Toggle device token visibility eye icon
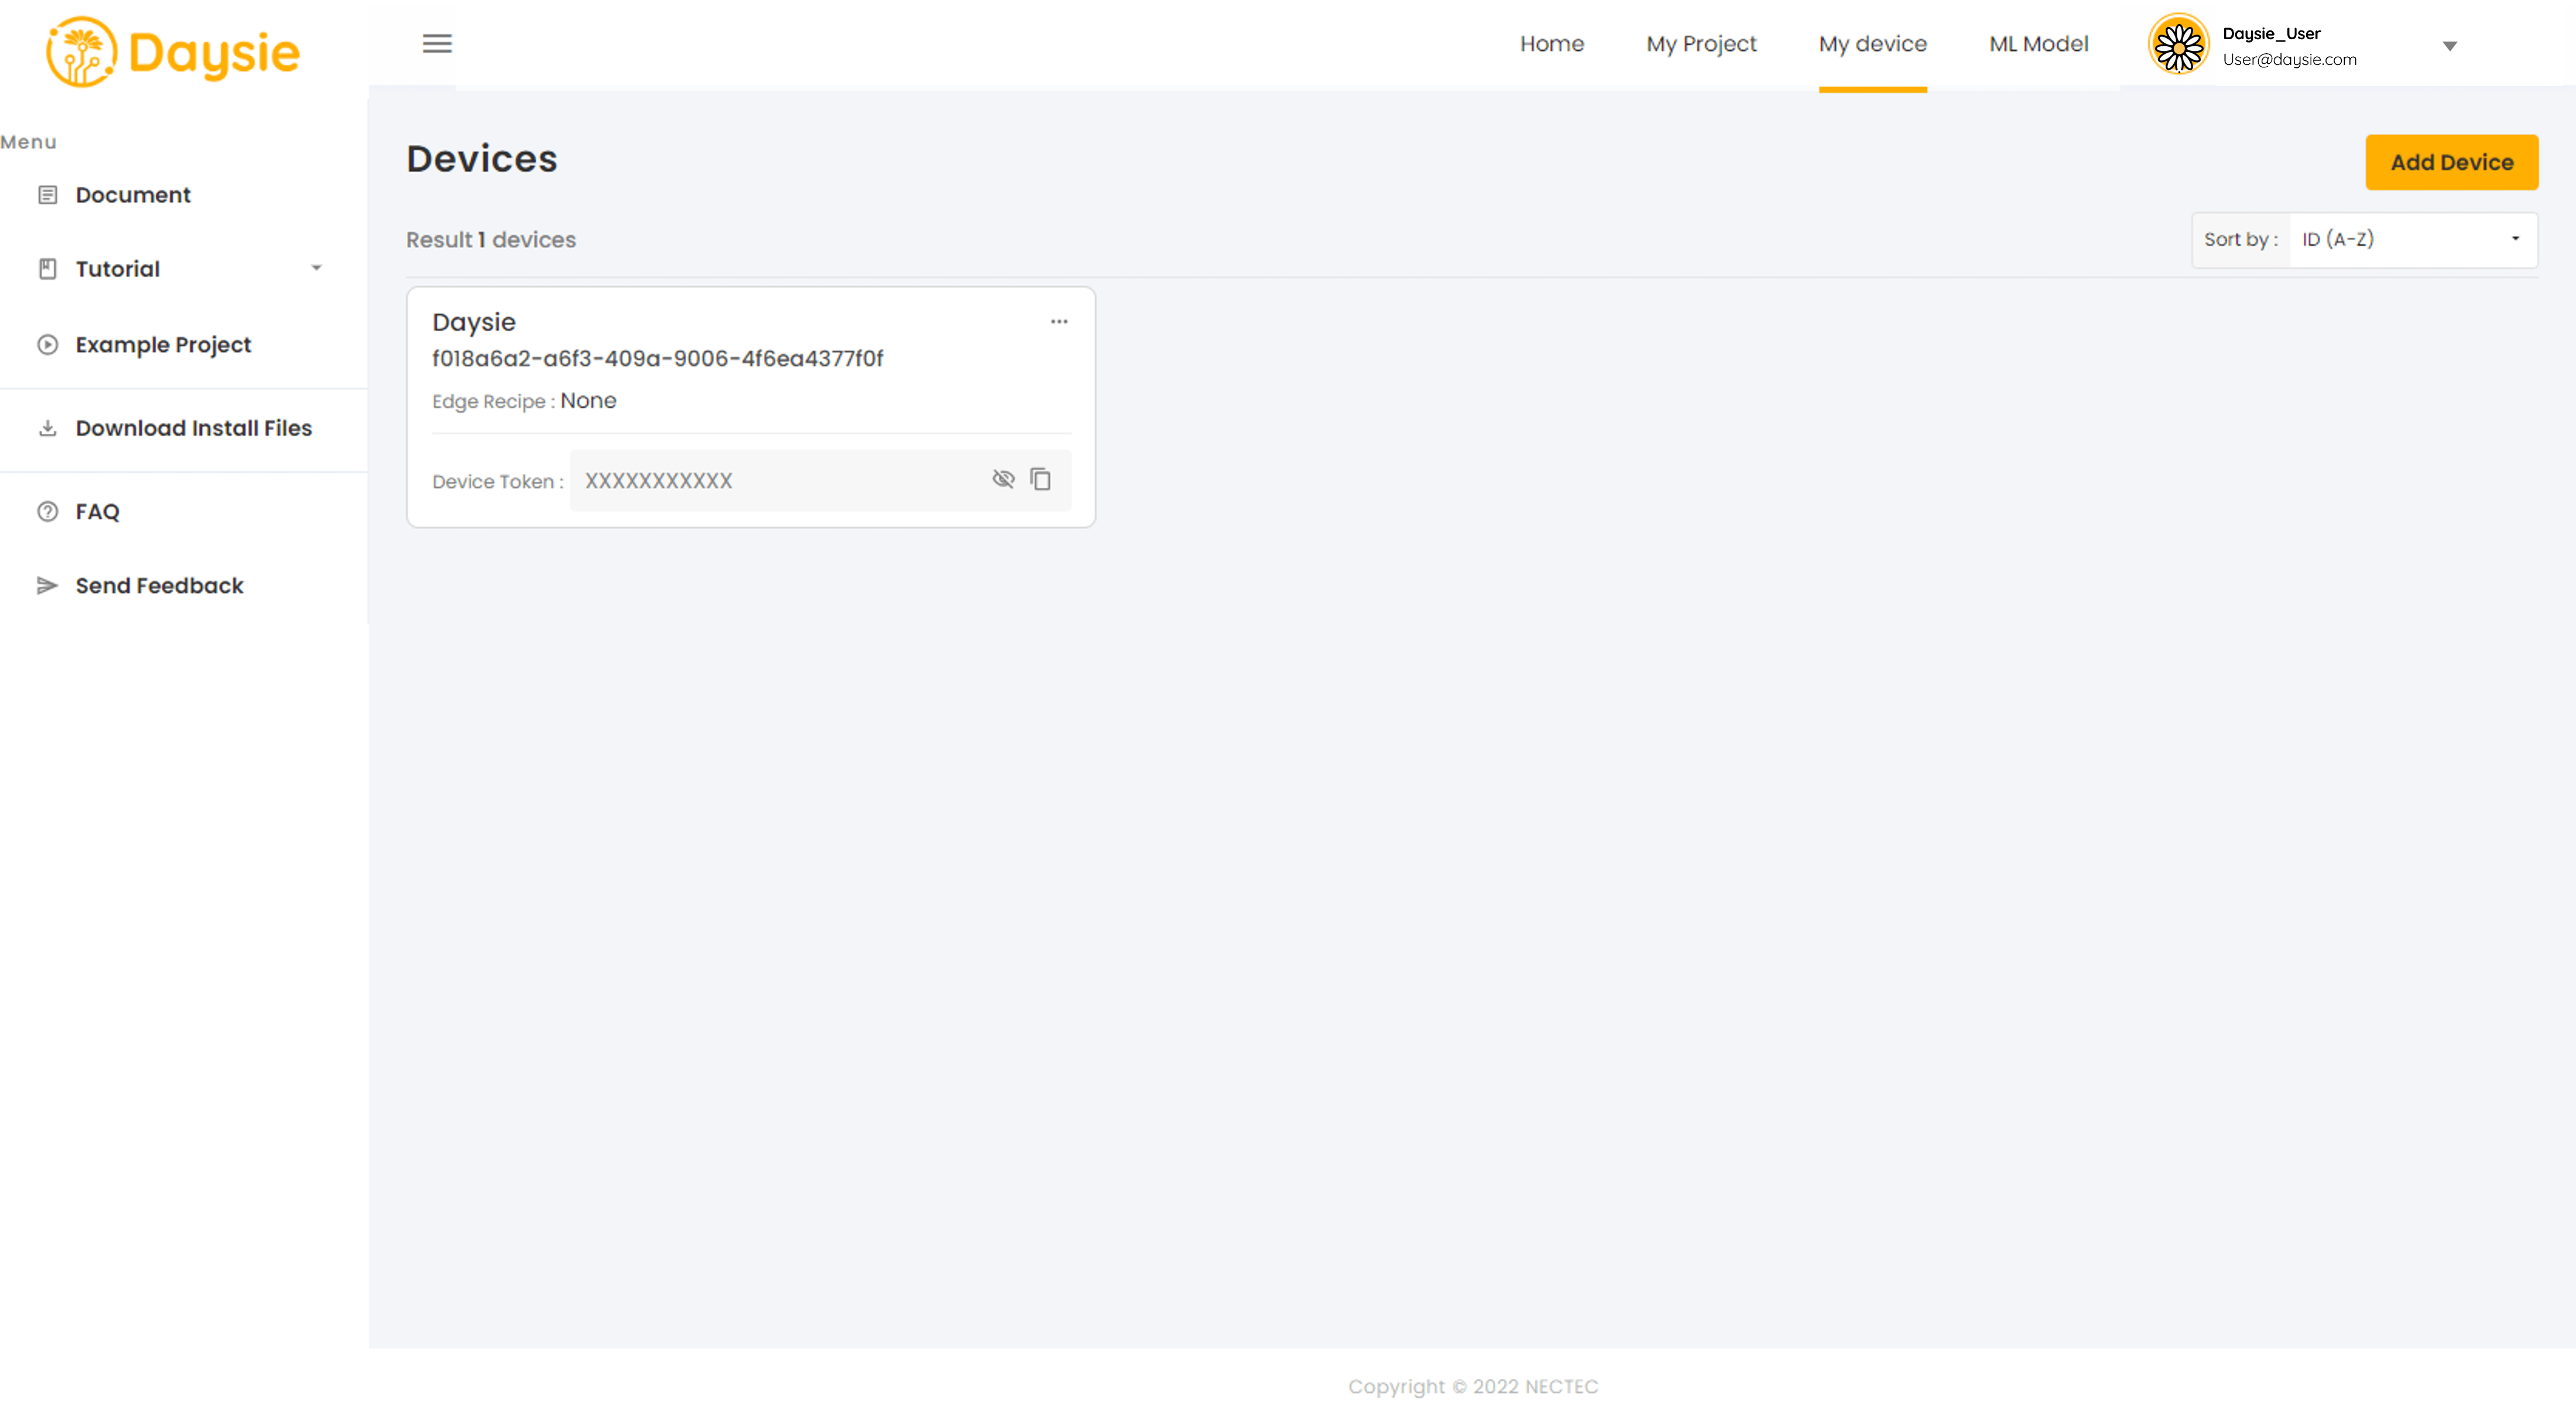This screenshot has width=2576, height=1421. click(x=1003, y=480)
